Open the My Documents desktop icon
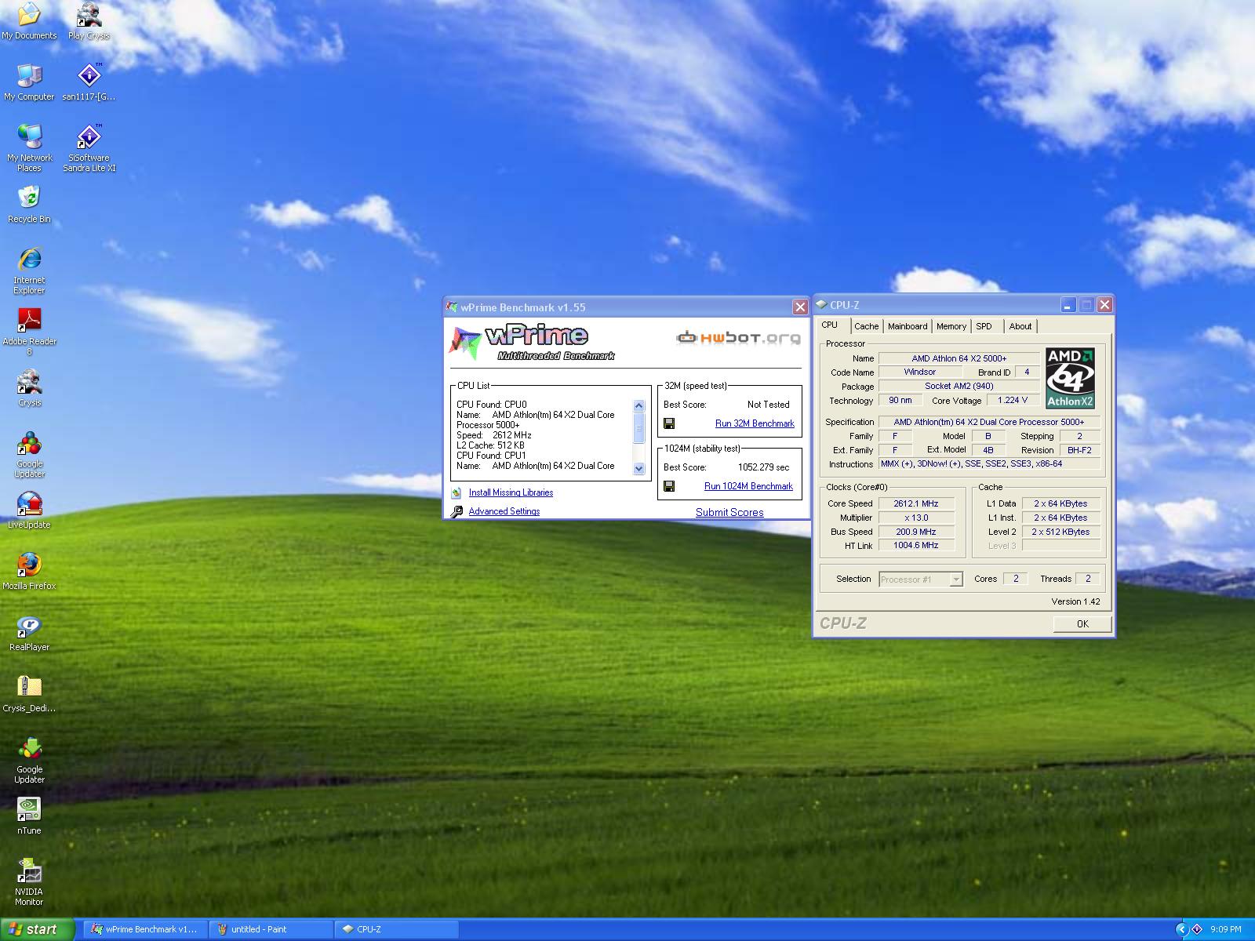Viewport: 1255px width, 941px height. pos(29,22)
